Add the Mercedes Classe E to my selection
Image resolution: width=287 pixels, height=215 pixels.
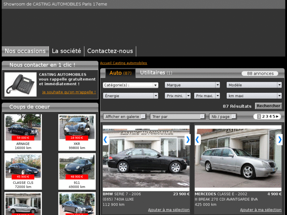(261, 210)
